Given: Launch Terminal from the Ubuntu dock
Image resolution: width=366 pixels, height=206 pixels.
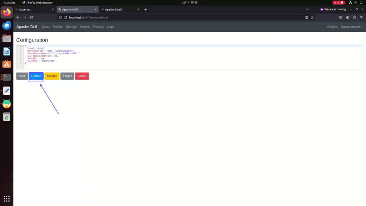Looking at the screenshot, I should 6,77.
